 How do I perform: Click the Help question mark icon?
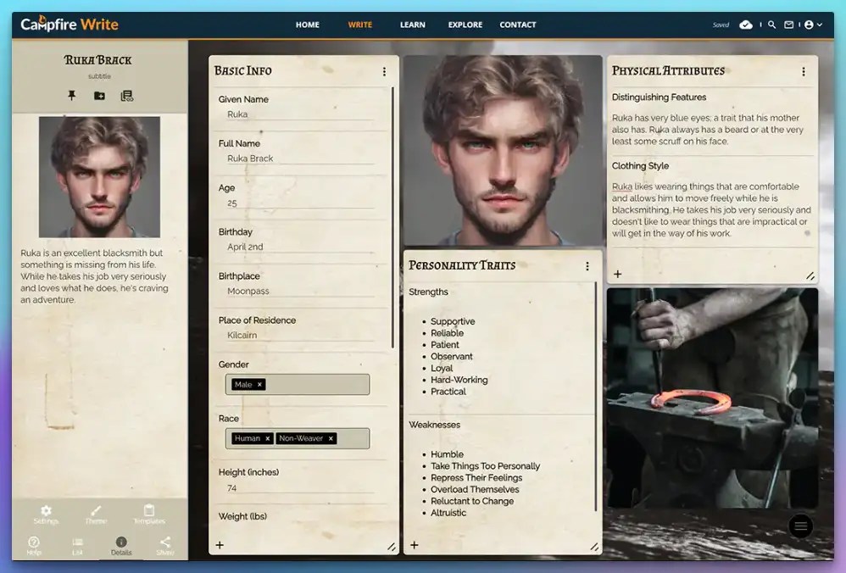(33, 546)
